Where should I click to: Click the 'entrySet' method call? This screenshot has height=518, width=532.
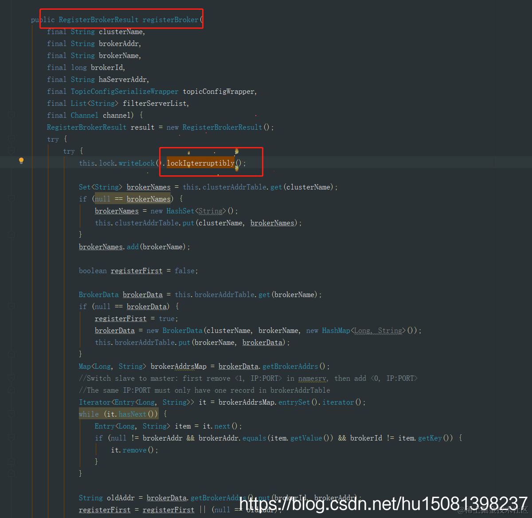coord(294,402)
